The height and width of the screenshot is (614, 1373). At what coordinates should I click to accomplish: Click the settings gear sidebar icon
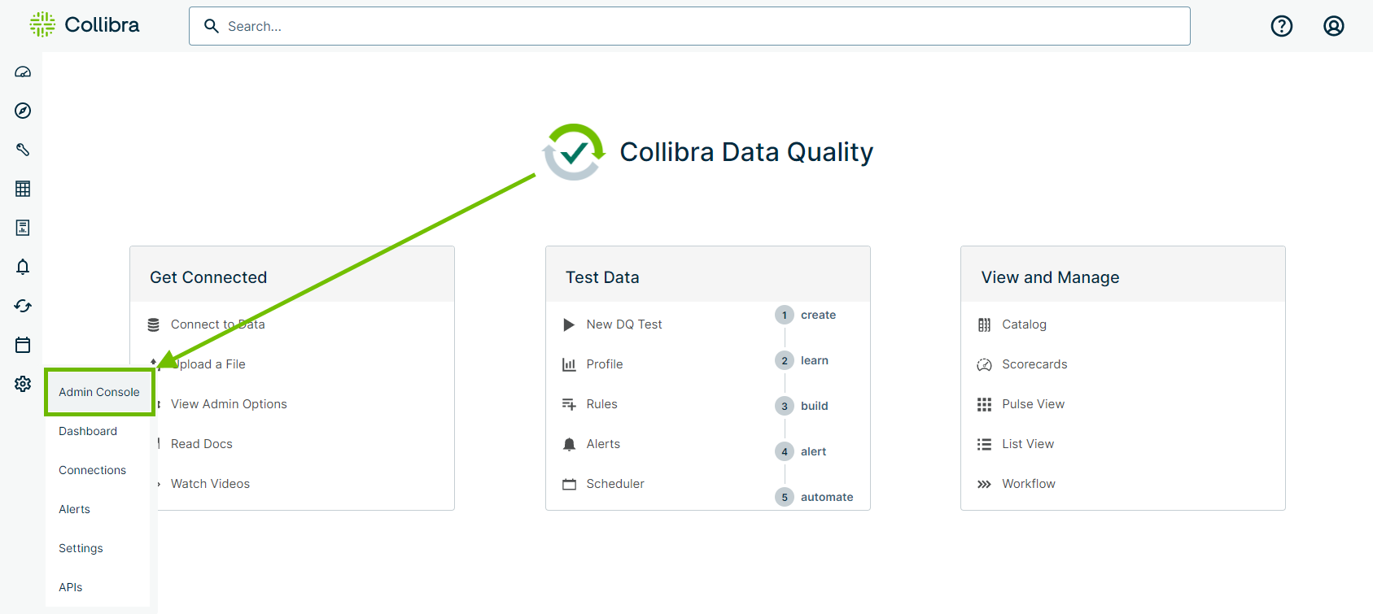click(x=23, y=384)
